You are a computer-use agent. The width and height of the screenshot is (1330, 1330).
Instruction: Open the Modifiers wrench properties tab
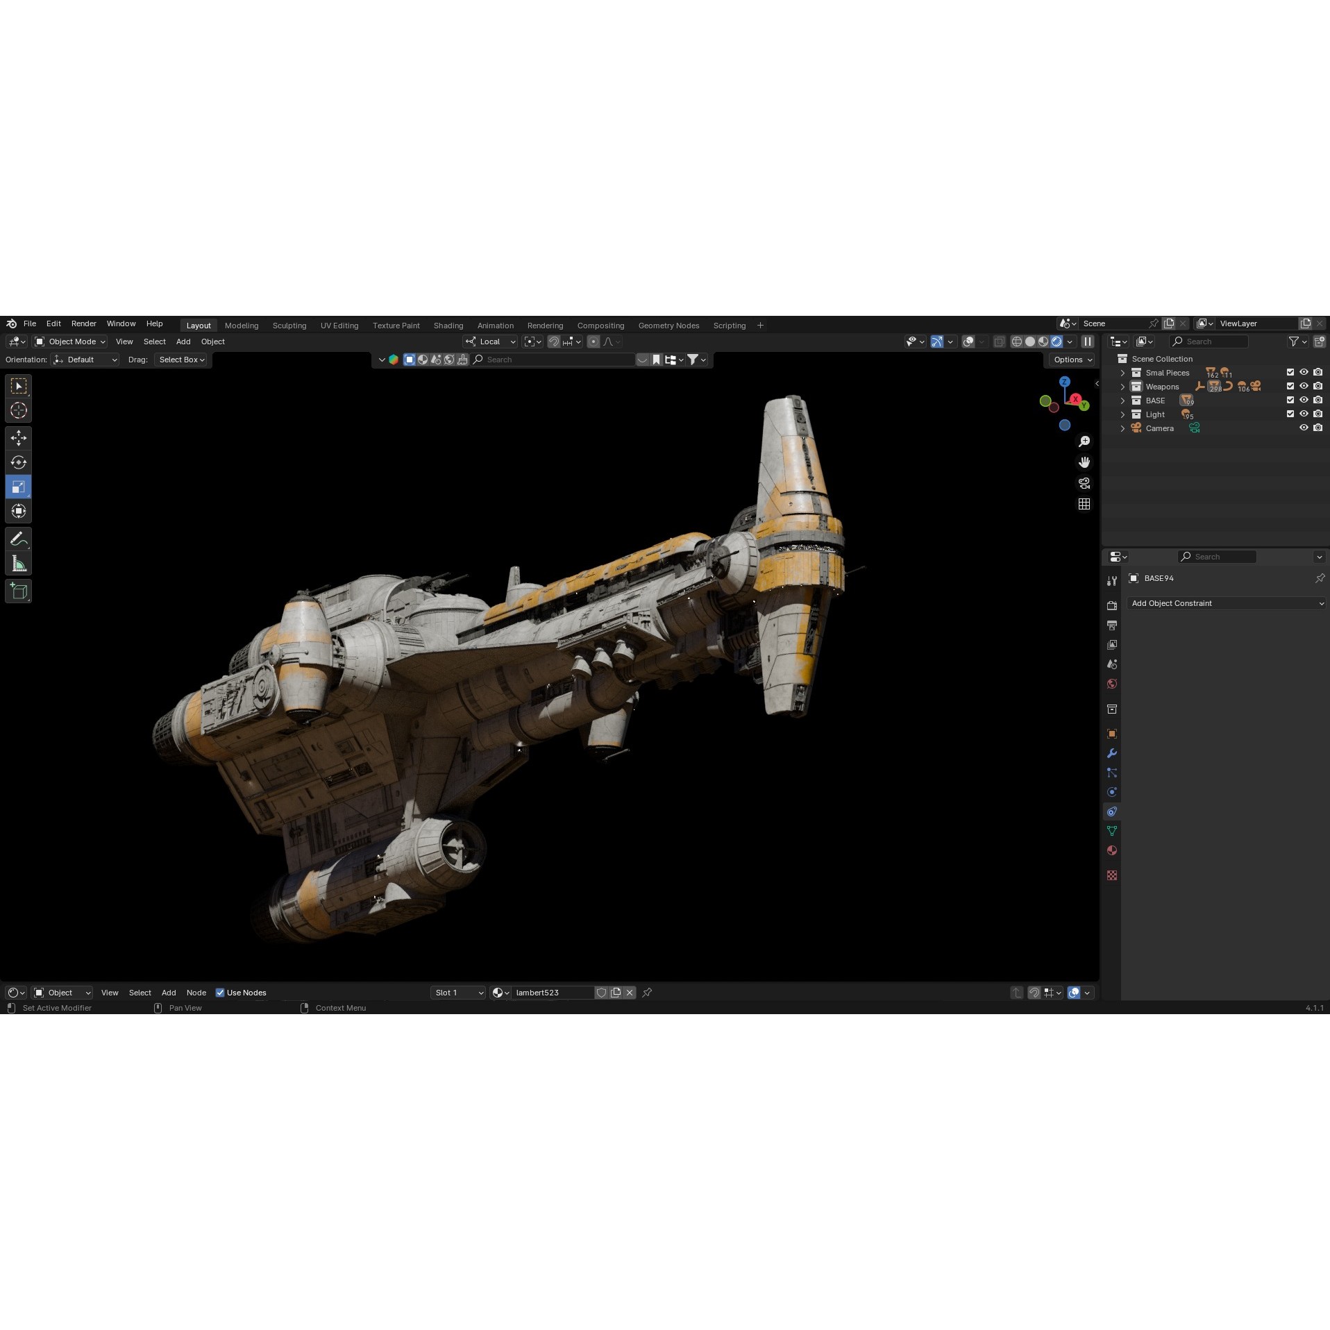pyautogui.click(x=1112, y=753)
